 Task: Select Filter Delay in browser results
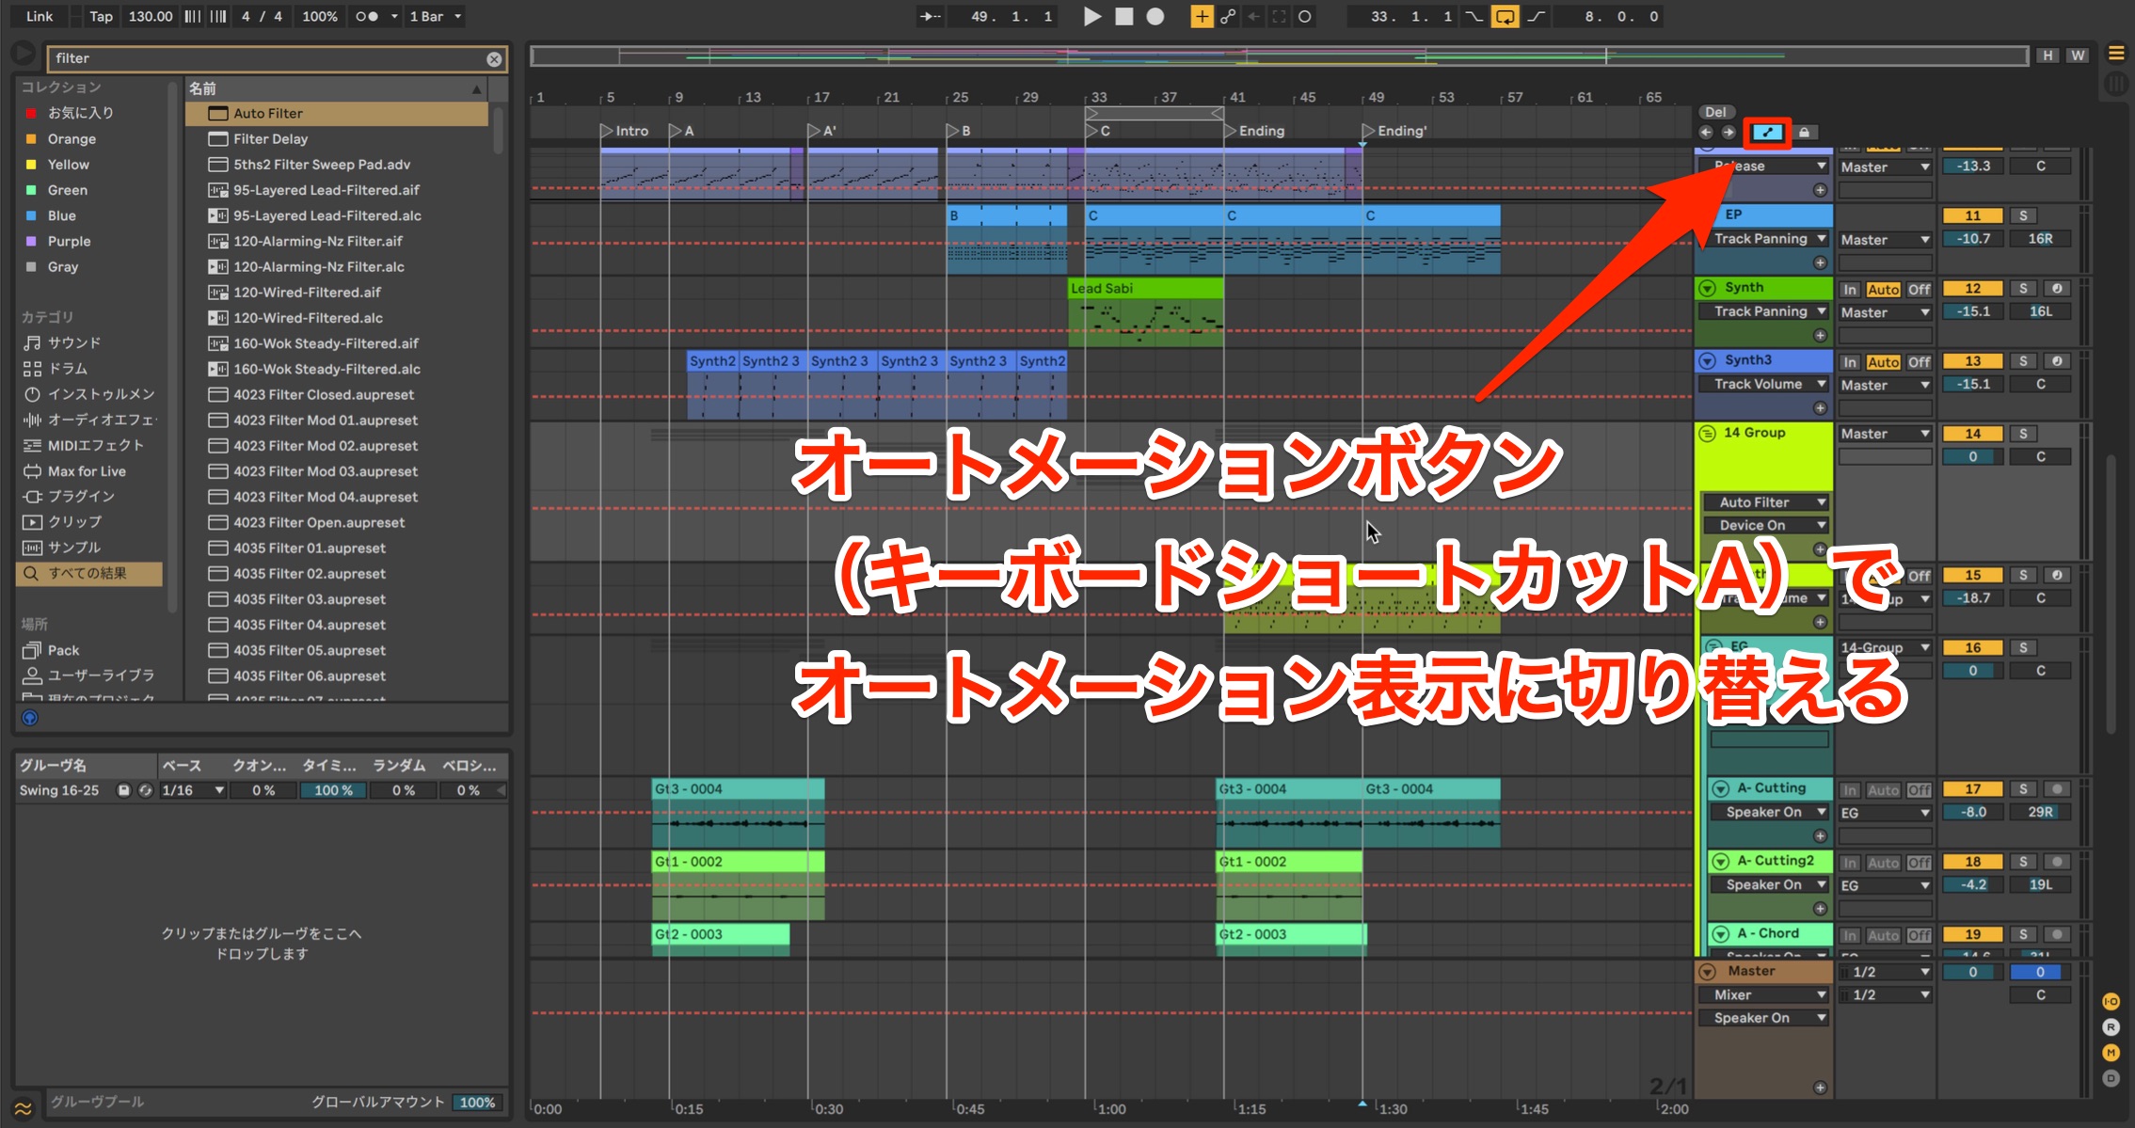click(337, 138)
